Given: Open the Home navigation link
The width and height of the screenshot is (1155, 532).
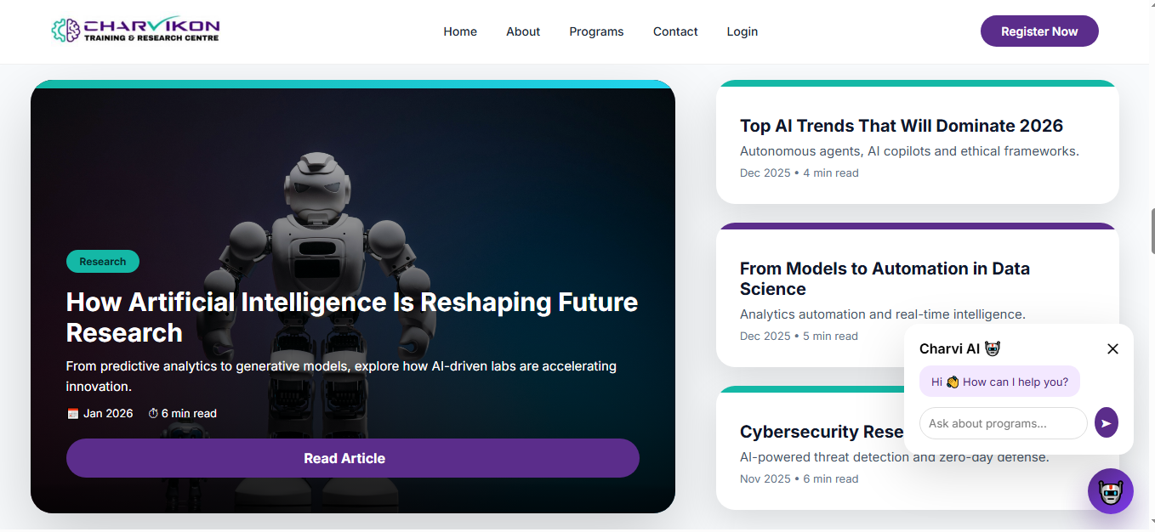Looking at the screenshot, I should pyautogui.click(x=460, y=31).
